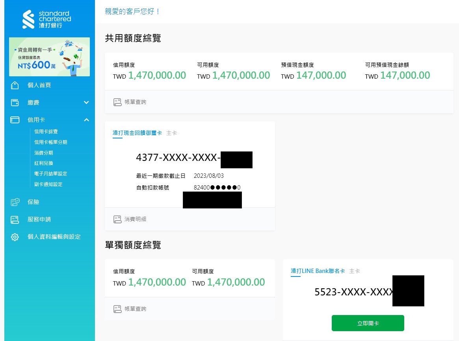Open 紅利兌換 submenu item

44,163
